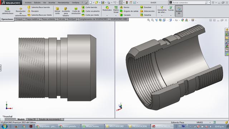Expand the Geometría de referencia dropdown
Image resolution: width=229 pixels, height=129 pixels.
(162, 15)
